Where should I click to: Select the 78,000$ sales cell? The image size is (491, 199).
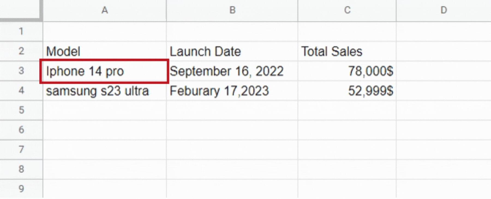pyautogui.click(x=347, y=71)
